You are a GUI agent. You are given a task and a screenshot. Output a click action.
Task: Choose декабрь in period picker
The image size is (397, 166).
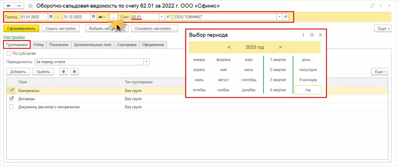click(x=249, y=90)
